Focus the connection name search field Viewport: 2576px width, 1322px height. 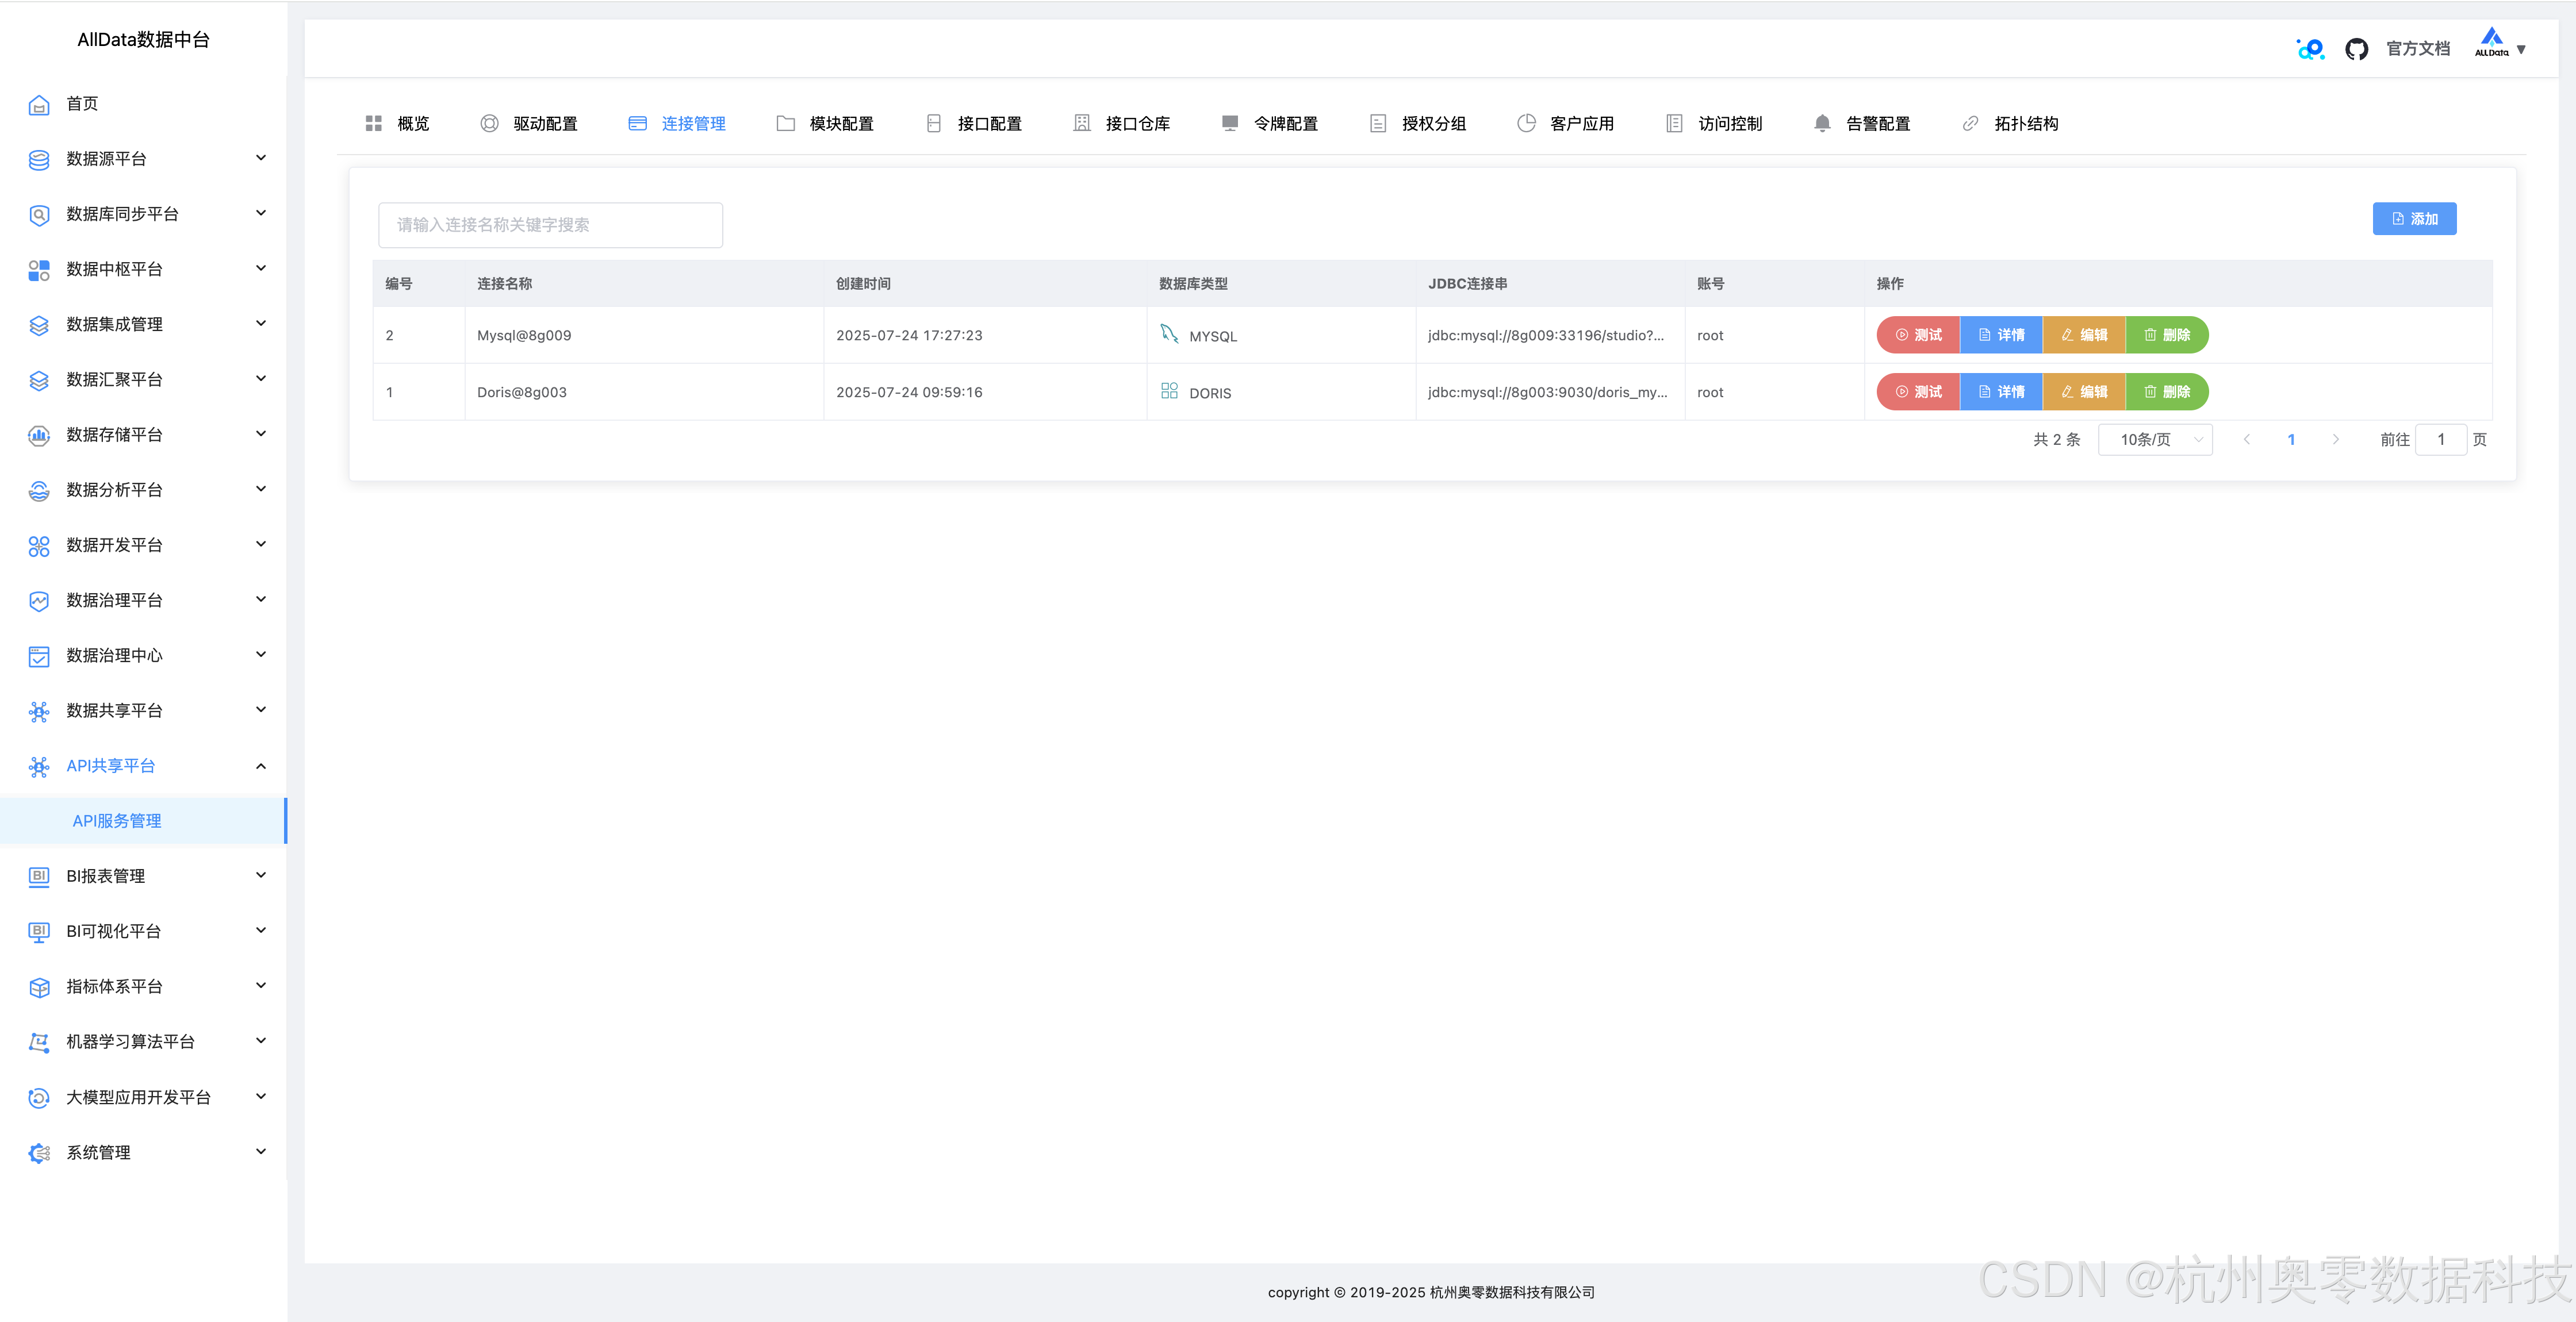click(x=550, y=225)
